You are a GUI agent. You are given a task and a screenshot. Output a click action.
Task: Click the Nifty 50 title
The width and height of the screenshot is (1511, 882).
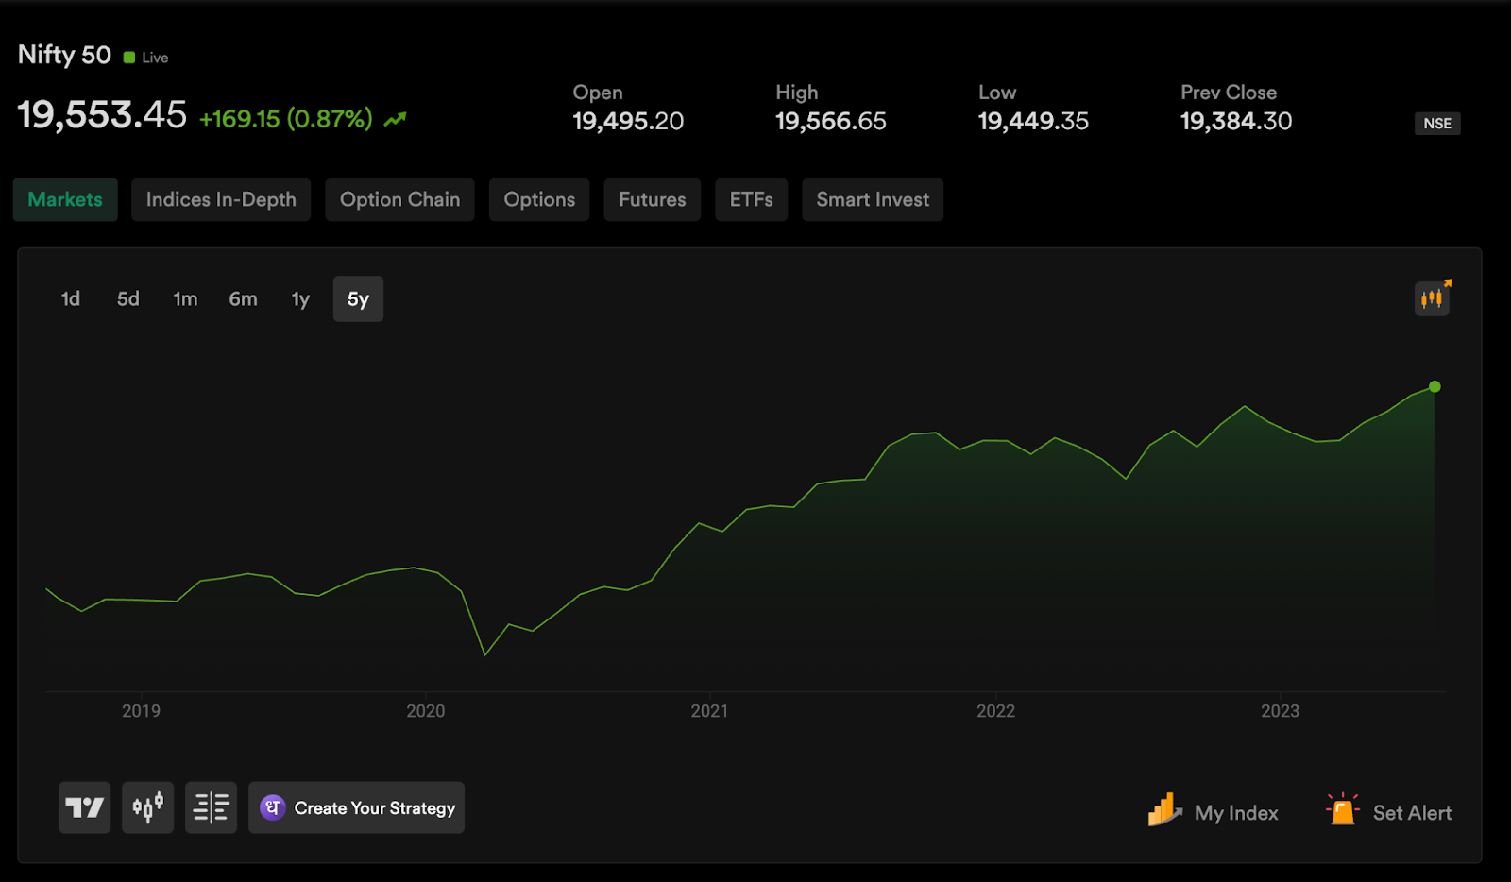[x=64, y=55]
